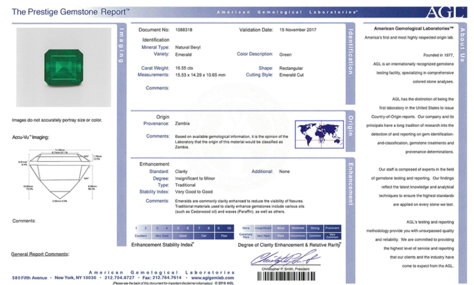Click the barcode below the signature
474x285 pixels.
286,276
